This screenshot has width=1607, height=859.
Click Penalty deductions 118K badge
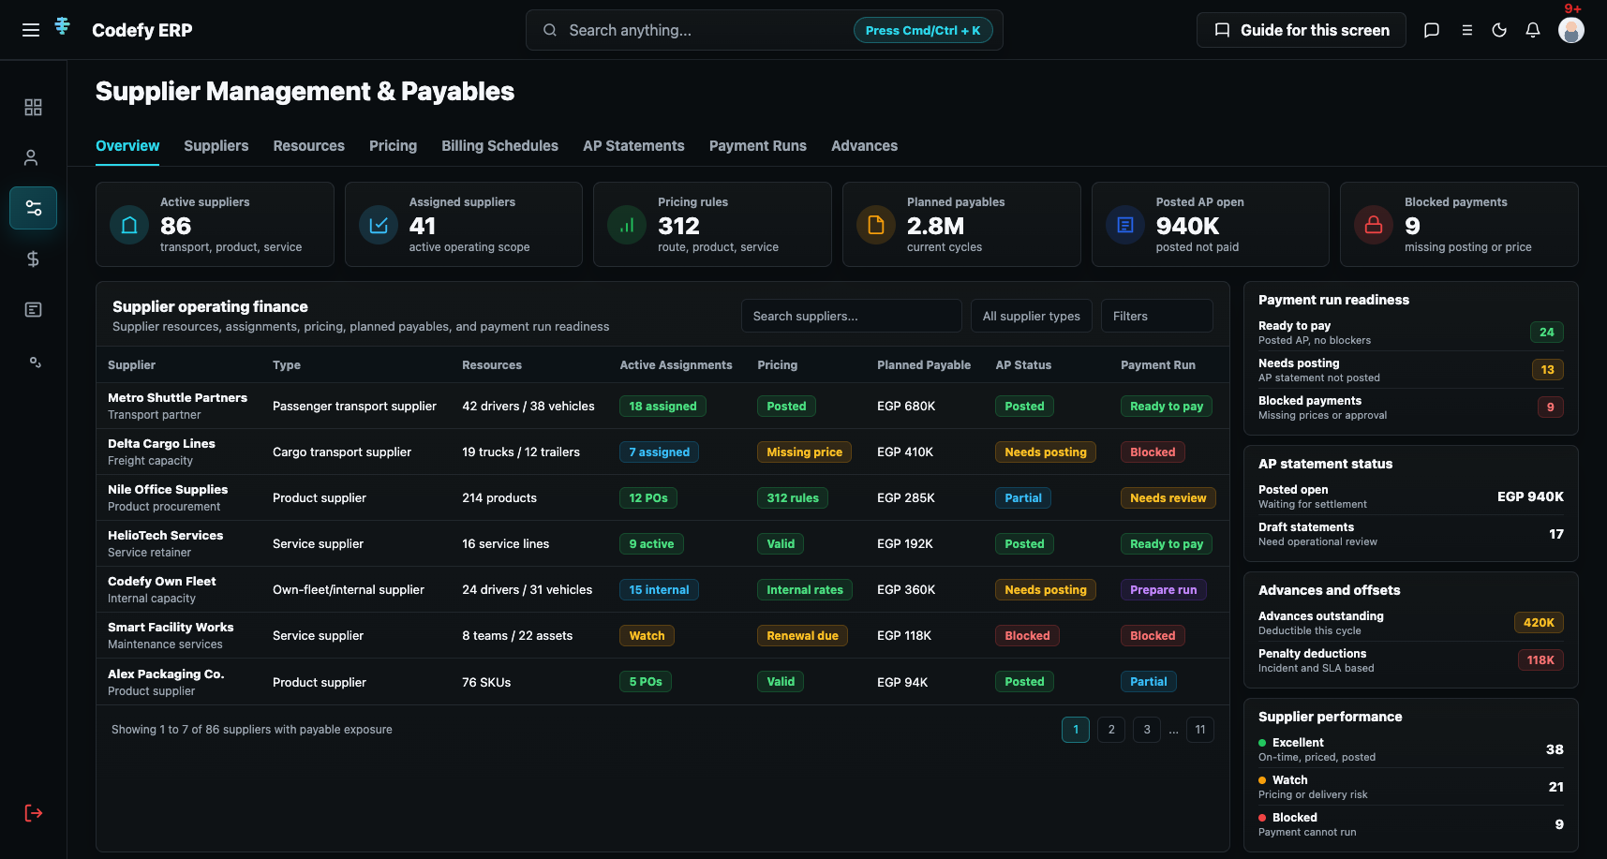tap(1540, 659)
